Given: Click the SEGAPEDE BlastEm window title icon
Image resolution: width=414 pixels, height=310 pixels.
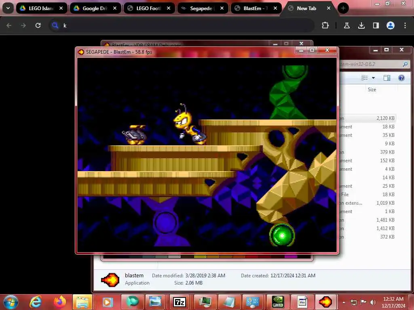Looking at the screenshot, I should point(81,52).
